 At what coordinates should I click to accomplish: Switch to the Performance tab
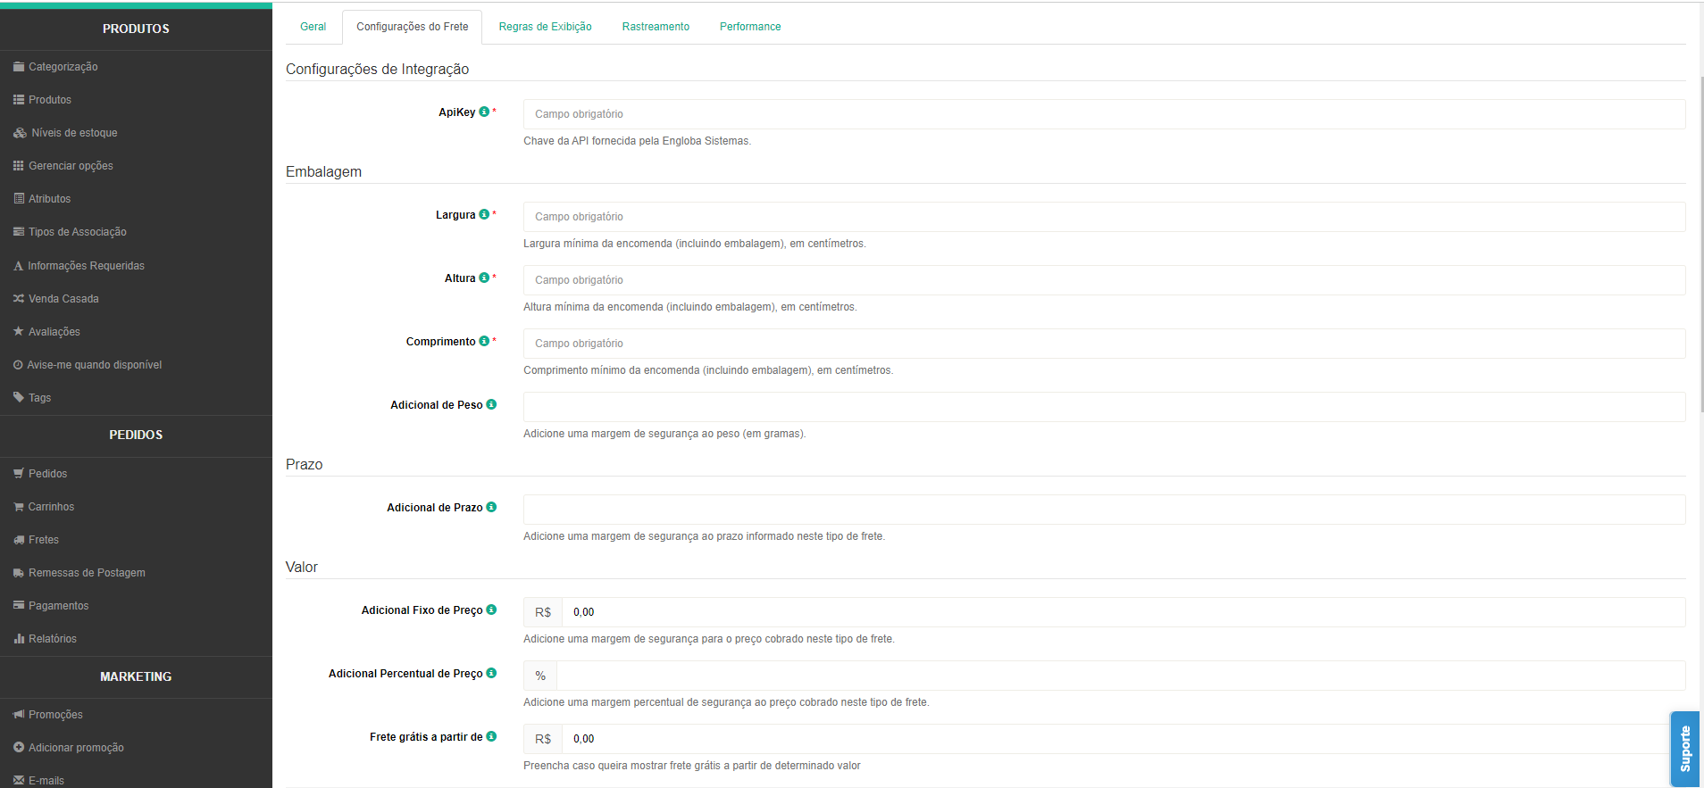[x=750, y=27]
